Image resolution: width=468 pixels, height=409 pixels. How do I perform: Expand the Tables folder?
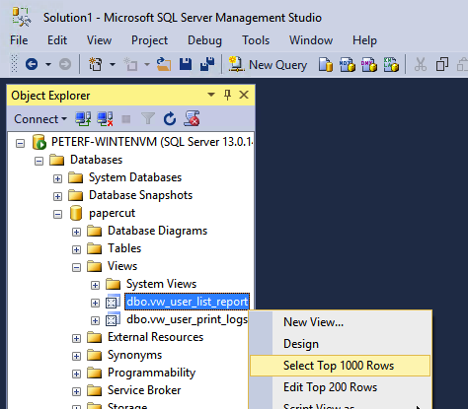point(76,249)
